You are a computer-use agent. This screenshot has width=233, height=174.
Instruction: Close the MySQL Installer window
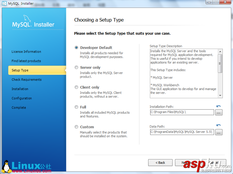[225, 2]
